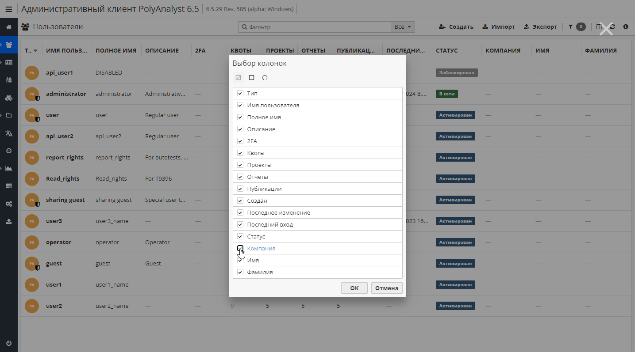The image size is (635, 352).
Task: Click the Создать user button
Action: click(456, 27)
